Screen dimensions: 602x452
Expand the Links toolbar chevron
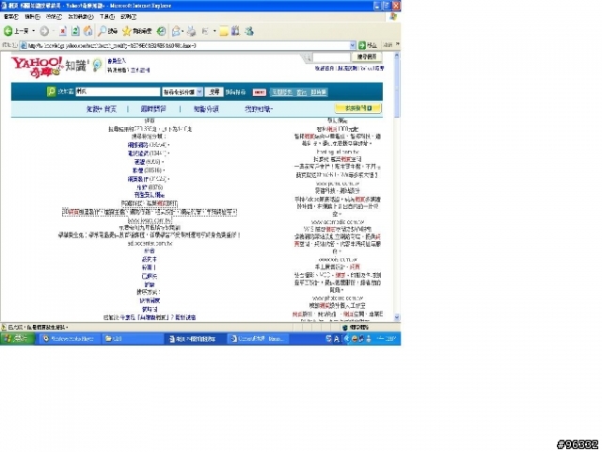pos(397,44)
